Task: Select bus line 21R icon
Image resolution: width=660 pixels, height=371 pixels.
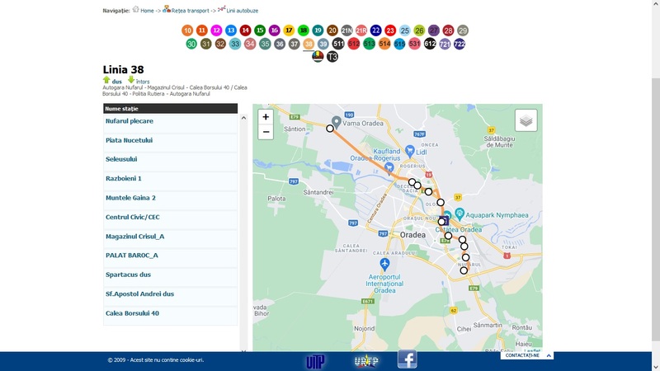Action: (x=361, y=31)
